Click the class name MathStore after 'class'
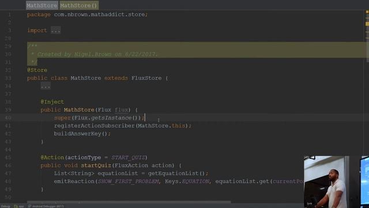The height and width of the screenshot is (208, 369). click(x=86, y=78)
